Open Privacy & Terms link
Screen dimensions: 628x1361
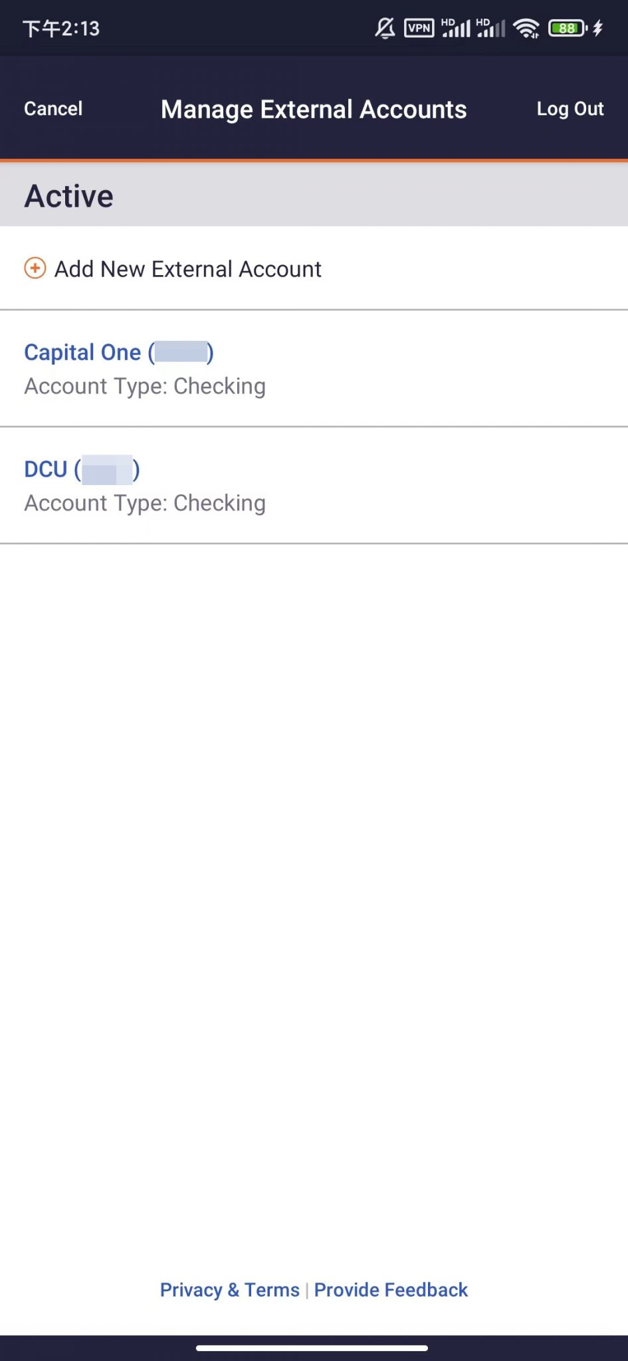[x=230, y=1290]
